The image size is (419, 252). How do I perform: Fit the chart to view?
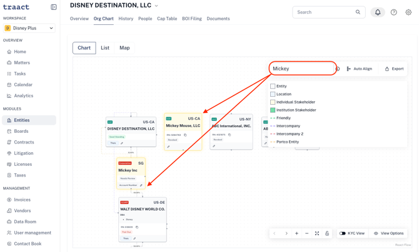tap(317, 233)
